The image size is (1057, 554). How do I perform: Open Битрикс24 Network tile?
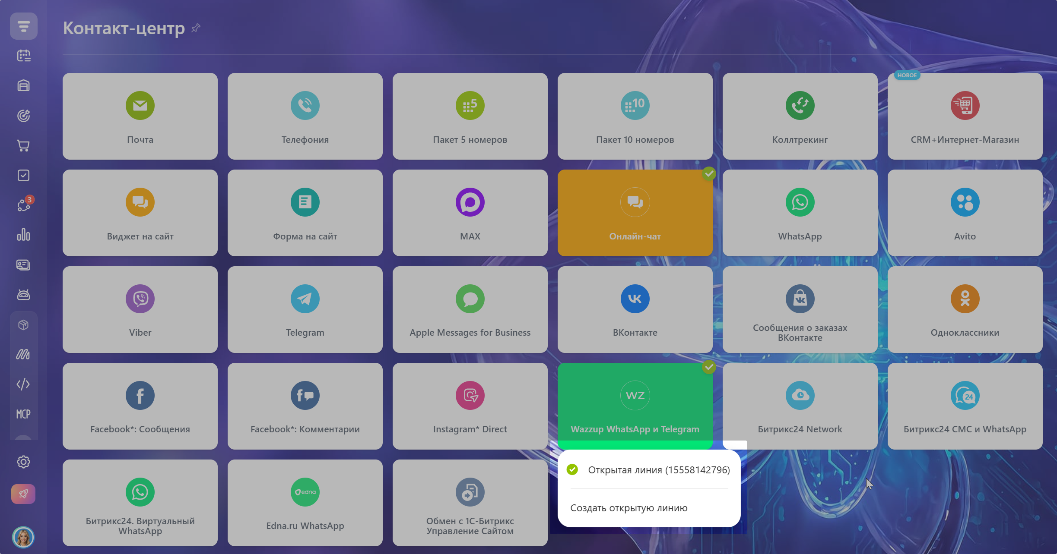click(x=800, y=406)
